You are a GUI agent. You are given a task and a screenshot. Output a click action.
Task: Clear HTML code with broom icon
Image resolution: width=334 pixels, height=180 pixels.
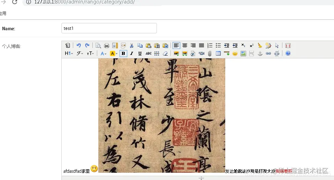click(260, 46)
